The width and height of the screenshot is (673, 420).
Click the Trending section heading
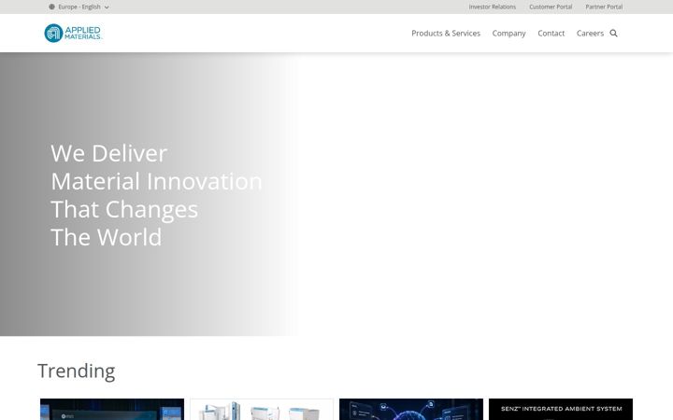[77, 371]
